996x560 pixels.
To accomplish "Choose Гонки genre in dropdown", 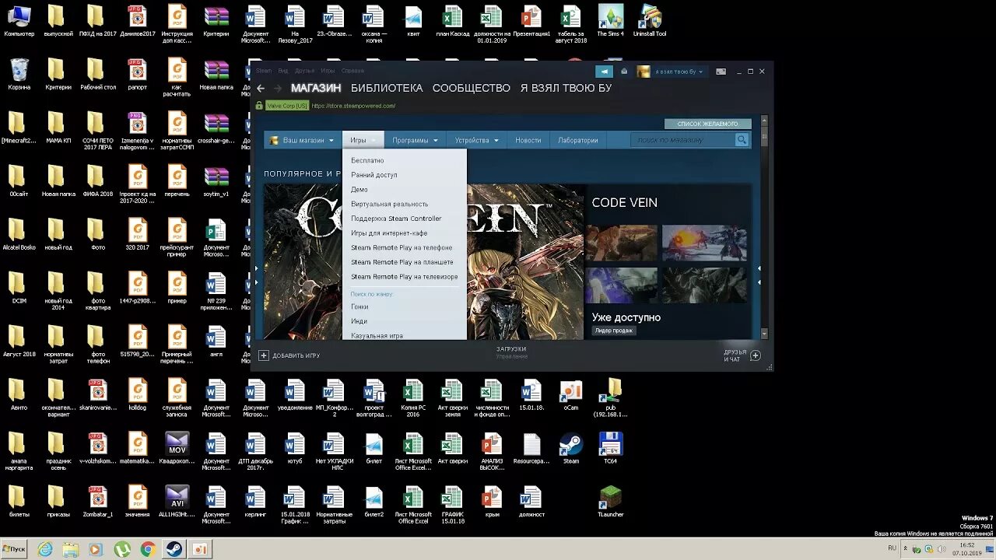I will pos(359,306).
